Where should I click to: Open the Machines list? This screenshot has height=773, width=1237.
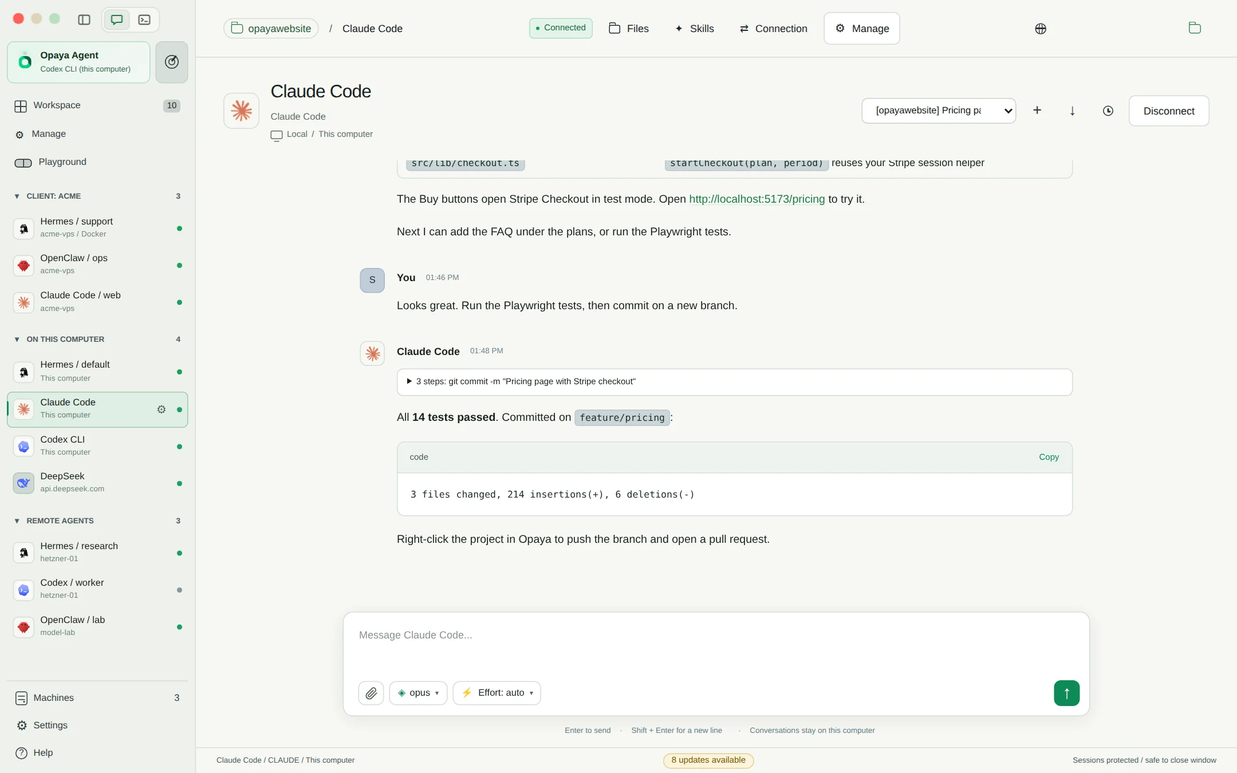(97, 698)
